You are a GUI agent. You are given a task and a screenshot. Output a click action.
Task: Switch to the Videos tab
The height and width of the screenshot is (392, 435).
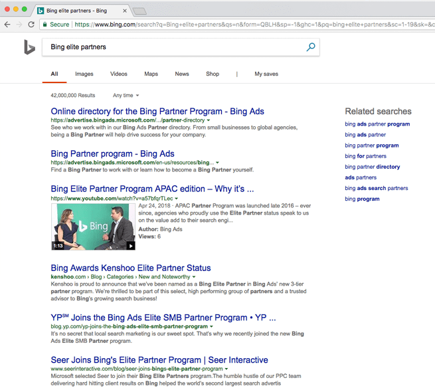point(119,74)
